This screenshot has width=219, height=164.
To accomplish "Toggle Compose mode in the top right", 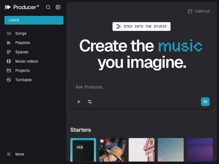I will coord(199,11).
